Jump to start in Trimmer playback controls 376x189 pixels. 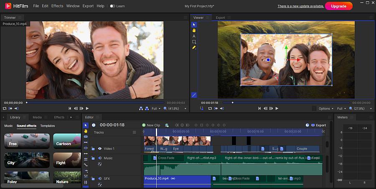click(70, 108)
